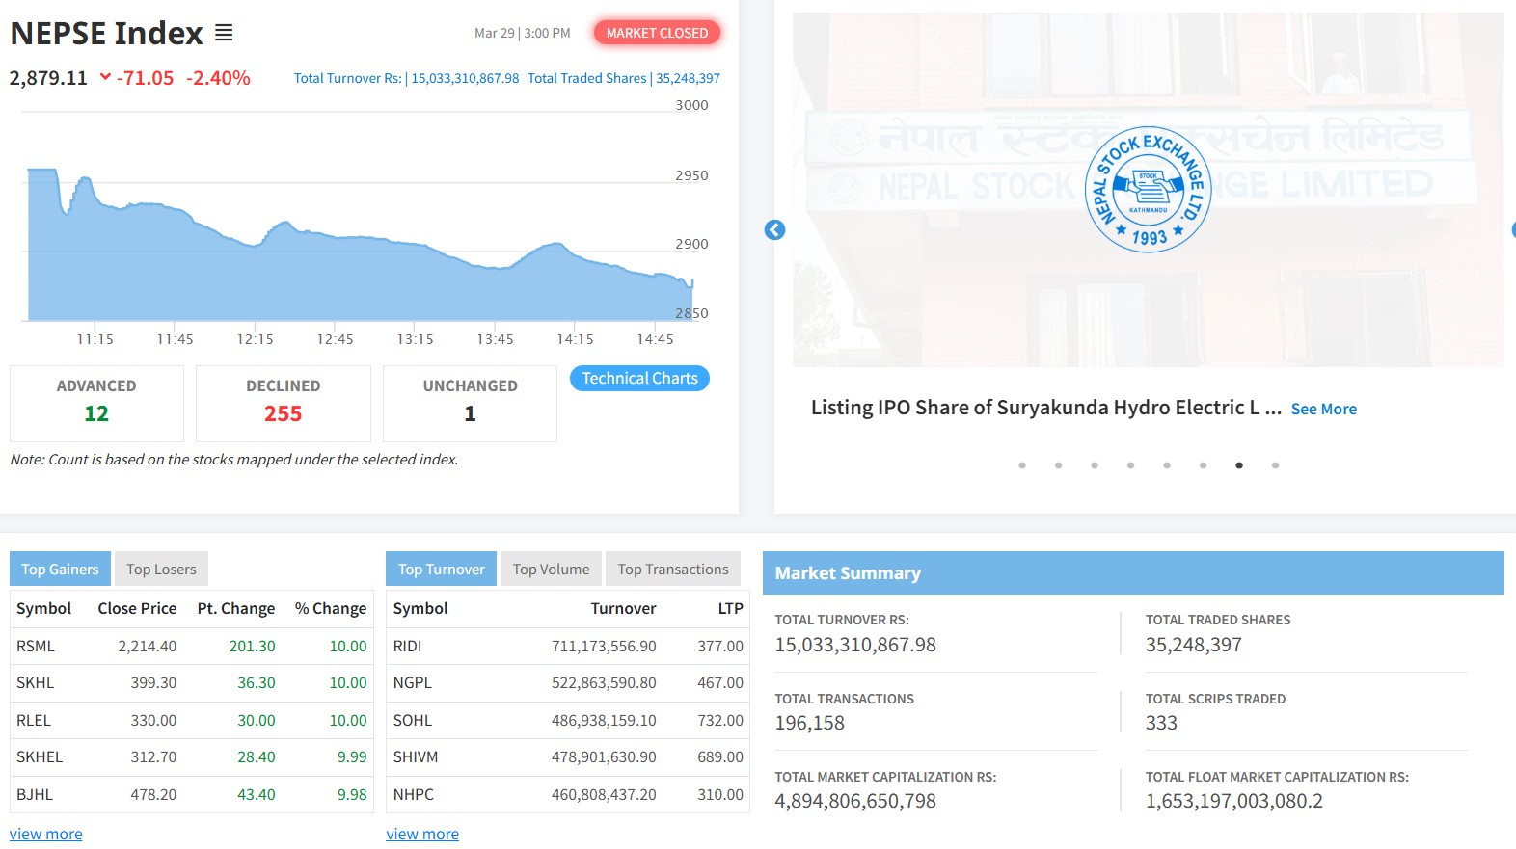Click the previous slide arrow on carousel
This screenshot has width=1516, height=849.
[774, 230]
